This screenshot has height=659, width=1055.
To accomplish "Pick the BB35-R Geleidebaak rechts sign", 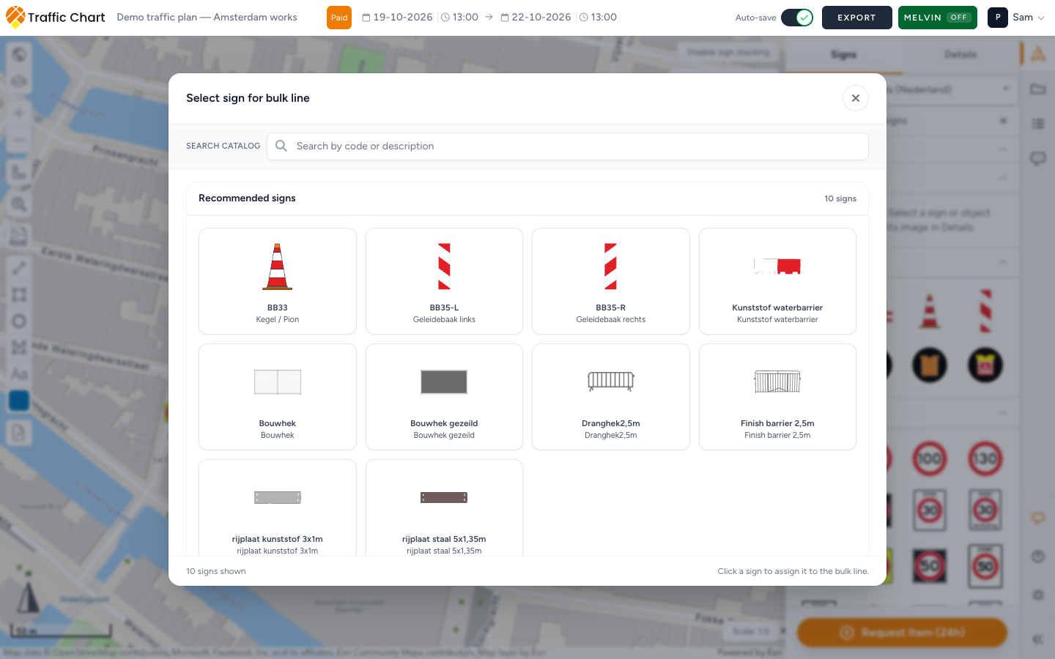I will coord(611,281).
